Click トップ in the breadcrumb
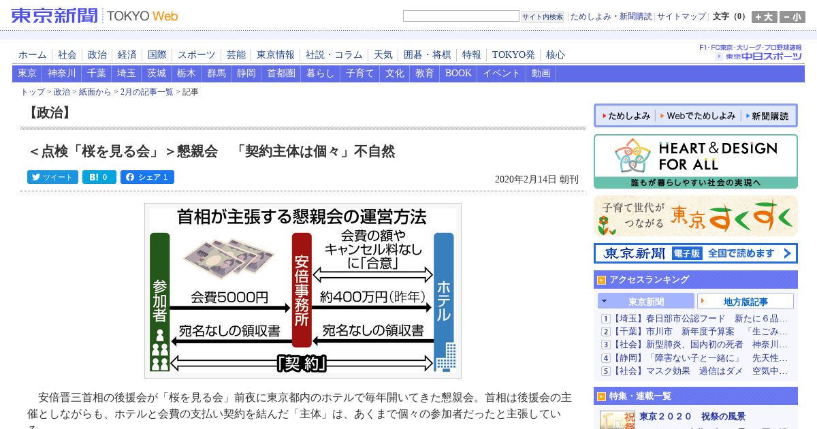817x429 pixels. [x=33, y=92]
